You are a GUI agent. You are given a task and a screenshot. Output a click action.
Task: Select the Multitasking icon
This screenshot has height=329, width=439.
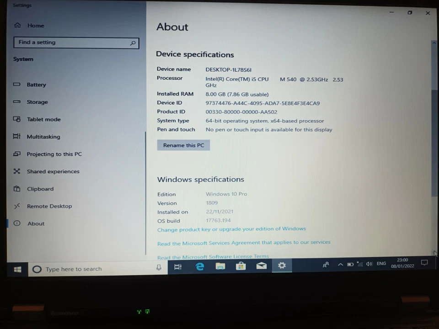[16, 136]
